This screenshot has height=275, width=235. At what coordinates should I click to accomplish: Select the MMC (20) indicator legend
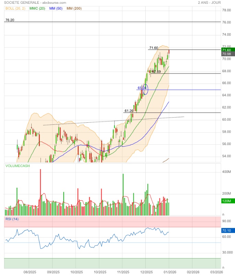37,8
